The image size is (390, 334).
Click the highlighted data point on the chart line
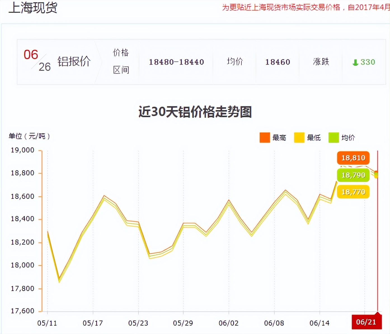point(376,175)
